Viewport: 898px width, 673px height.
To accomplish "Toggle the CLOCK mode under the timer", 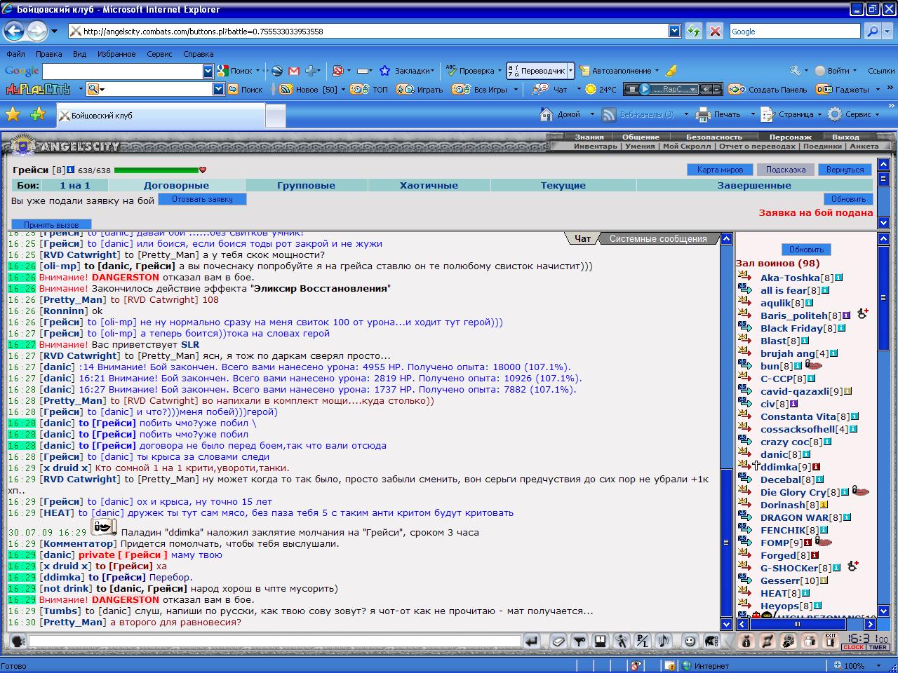I will tap(854, 647).
